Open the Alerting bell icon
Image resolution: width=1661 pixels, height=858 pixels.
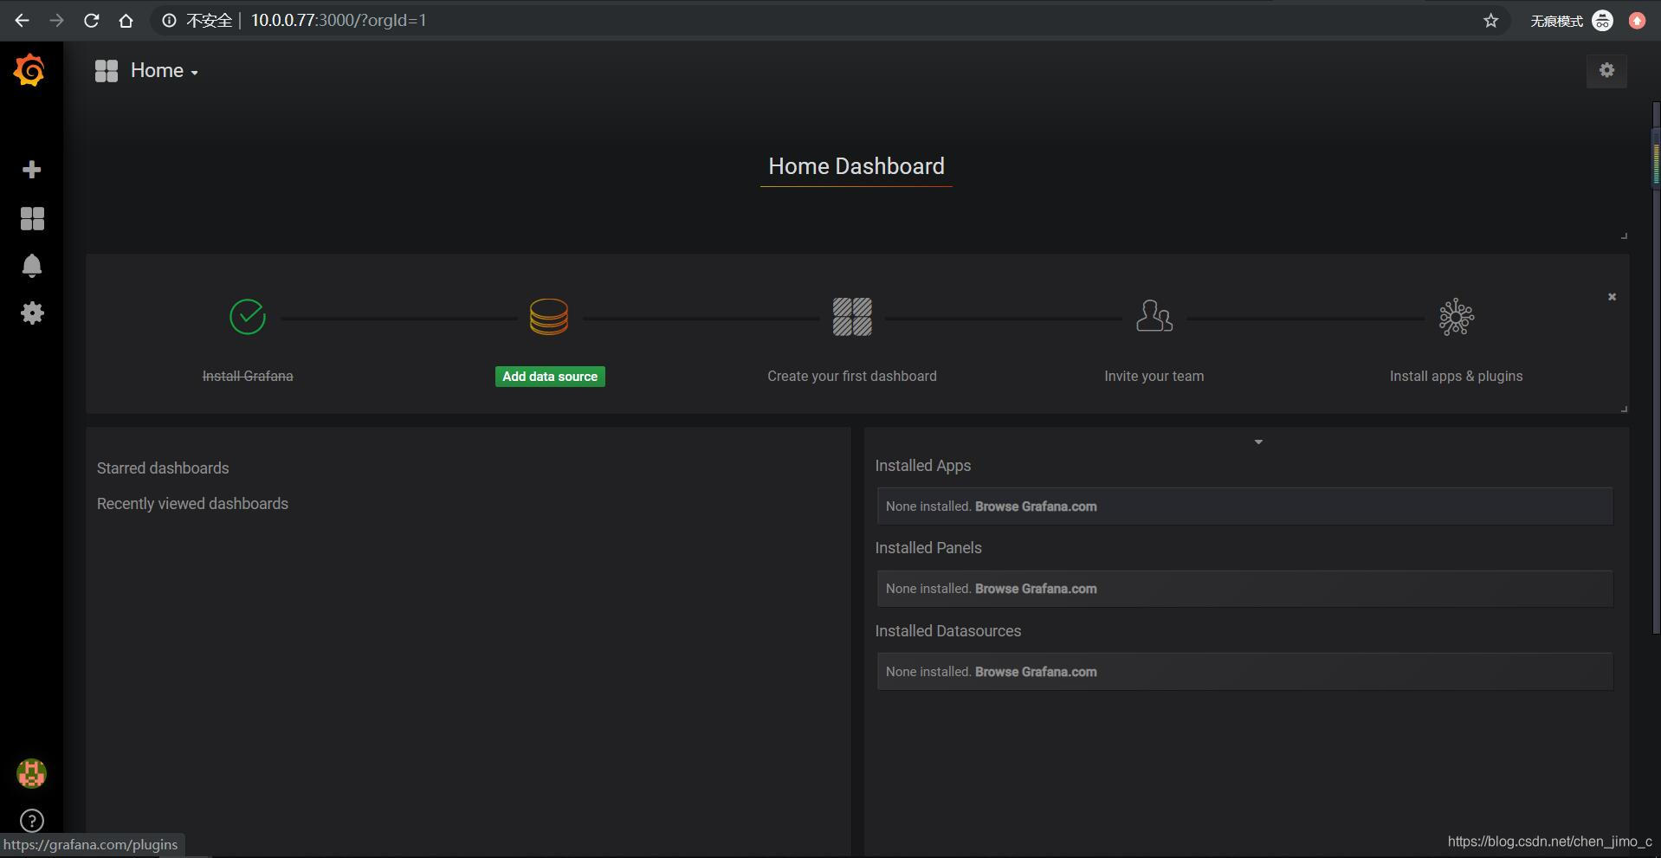(32, 266)
